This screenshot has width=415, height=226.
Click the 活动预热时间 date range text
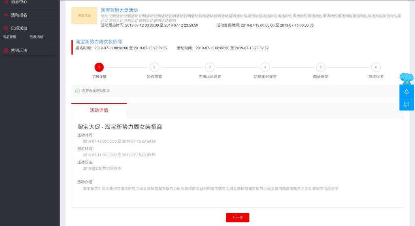(x=149, y=25)
